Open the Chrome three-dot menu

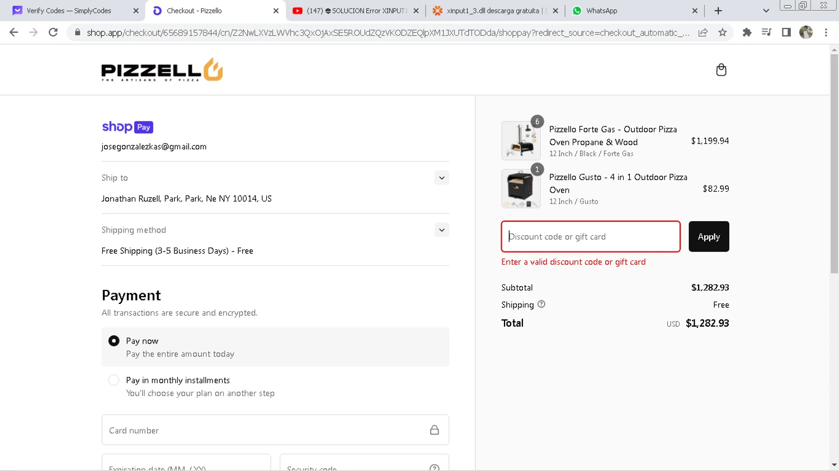tap(826, 32)
